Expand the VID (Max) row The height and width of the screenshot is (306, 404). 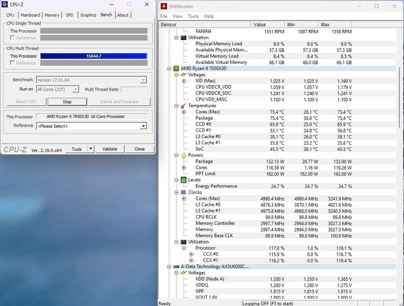point(184,81)
